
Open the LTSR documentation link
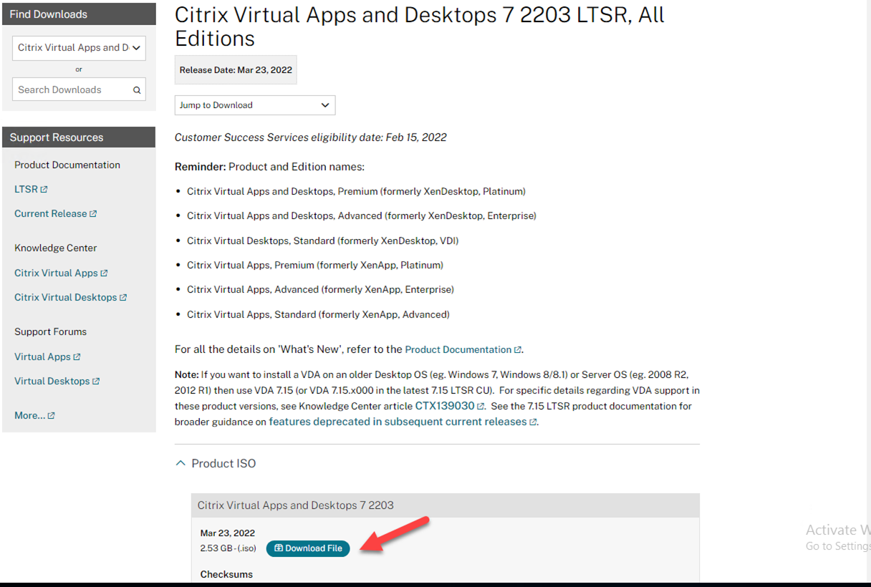(26, 190)
